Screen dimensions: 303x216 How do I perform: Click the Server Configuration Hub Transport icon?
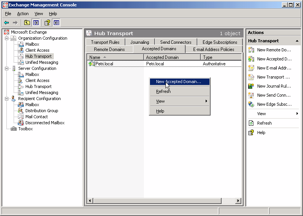click(x=21, y=86)
